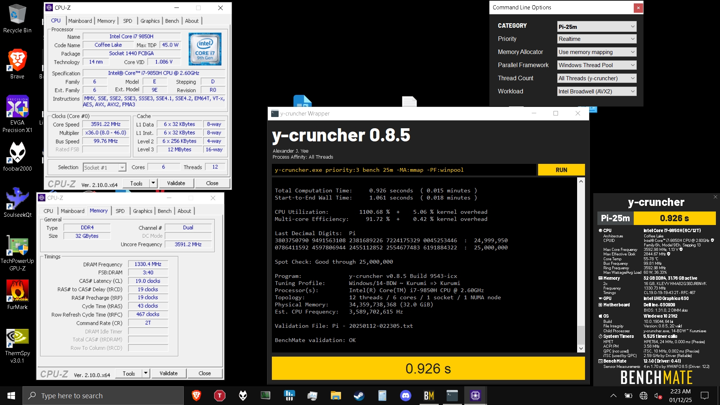Open the Priority dropdown set to Realtime
The height and width of the screenshot is (405, 720).
(x=597, y=39)
